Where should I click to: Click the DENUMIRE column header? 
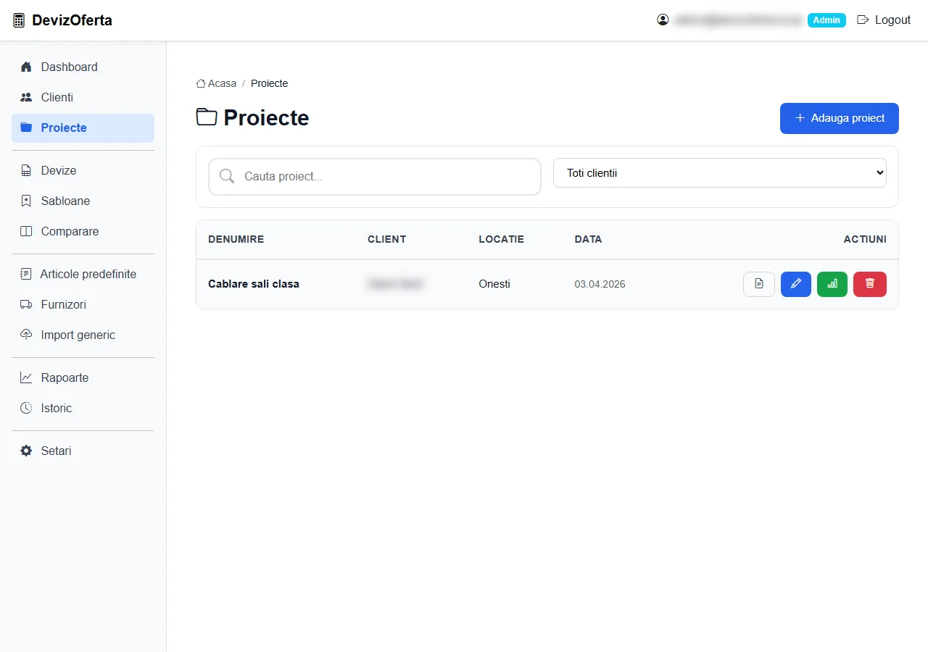coord(236,239)
